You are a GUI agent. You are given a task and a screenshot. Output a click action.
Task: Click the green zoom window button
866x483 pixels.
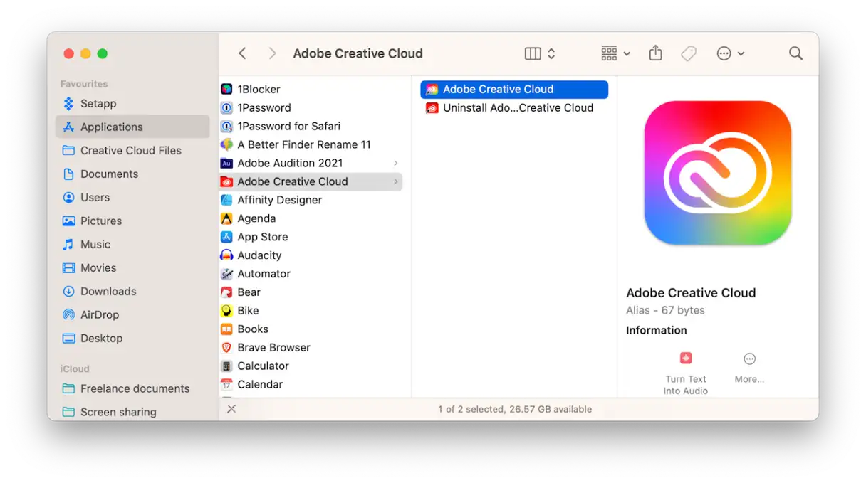pos(102,53)
